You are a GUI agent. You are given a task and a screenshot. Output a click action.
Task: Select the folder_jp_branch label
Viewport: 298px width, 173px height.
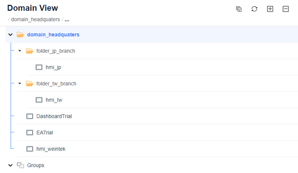pyautogui.click(x=56, y=51)
